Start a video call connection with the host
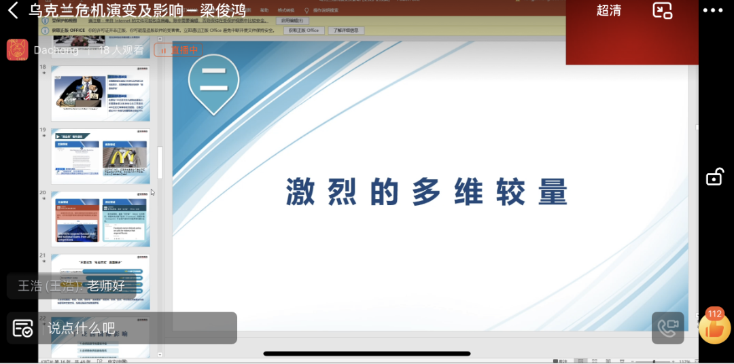This screenshot has width=734, height=364. pos(668,328)
